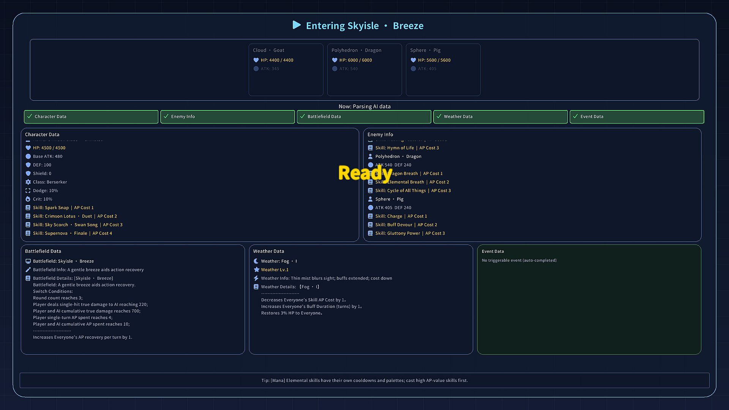Viewport: 729px width, 410px height.
Task: Open the Sphere Pig enemy card
Action: (x=443, y=70)
